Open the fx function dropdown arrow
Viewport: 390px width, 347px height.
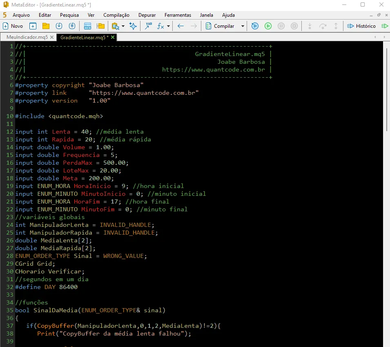(x=168, y=26)
